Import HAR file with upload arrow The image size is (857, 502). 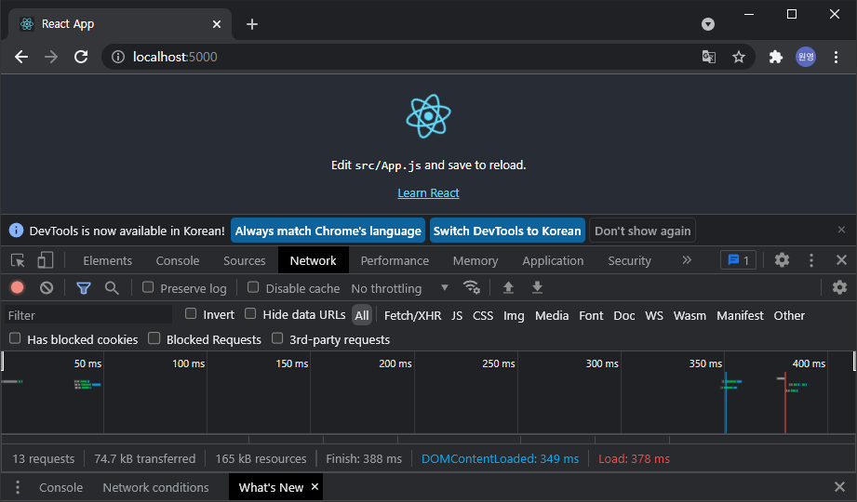pyautogui.click(x=508, y=287)
